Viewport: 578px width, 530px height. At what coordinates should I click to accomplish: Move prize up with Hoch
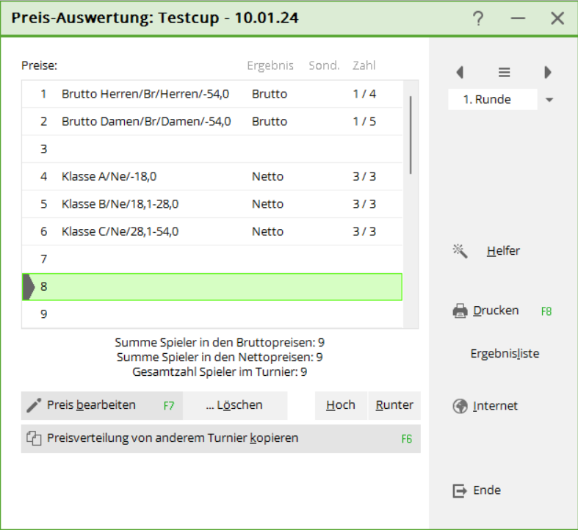[341, 405]
